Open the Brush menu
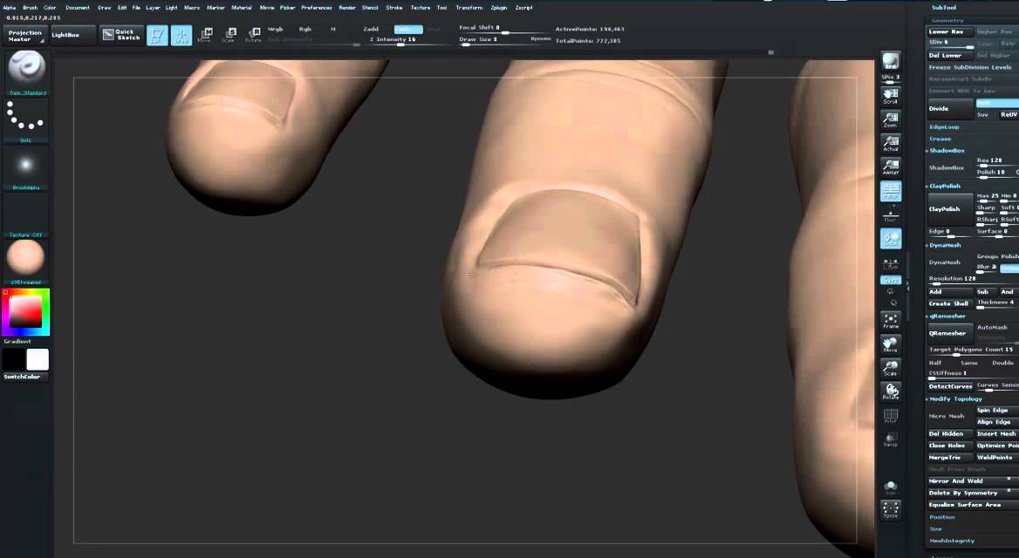 pyautogui.click(x=30, y=8)
